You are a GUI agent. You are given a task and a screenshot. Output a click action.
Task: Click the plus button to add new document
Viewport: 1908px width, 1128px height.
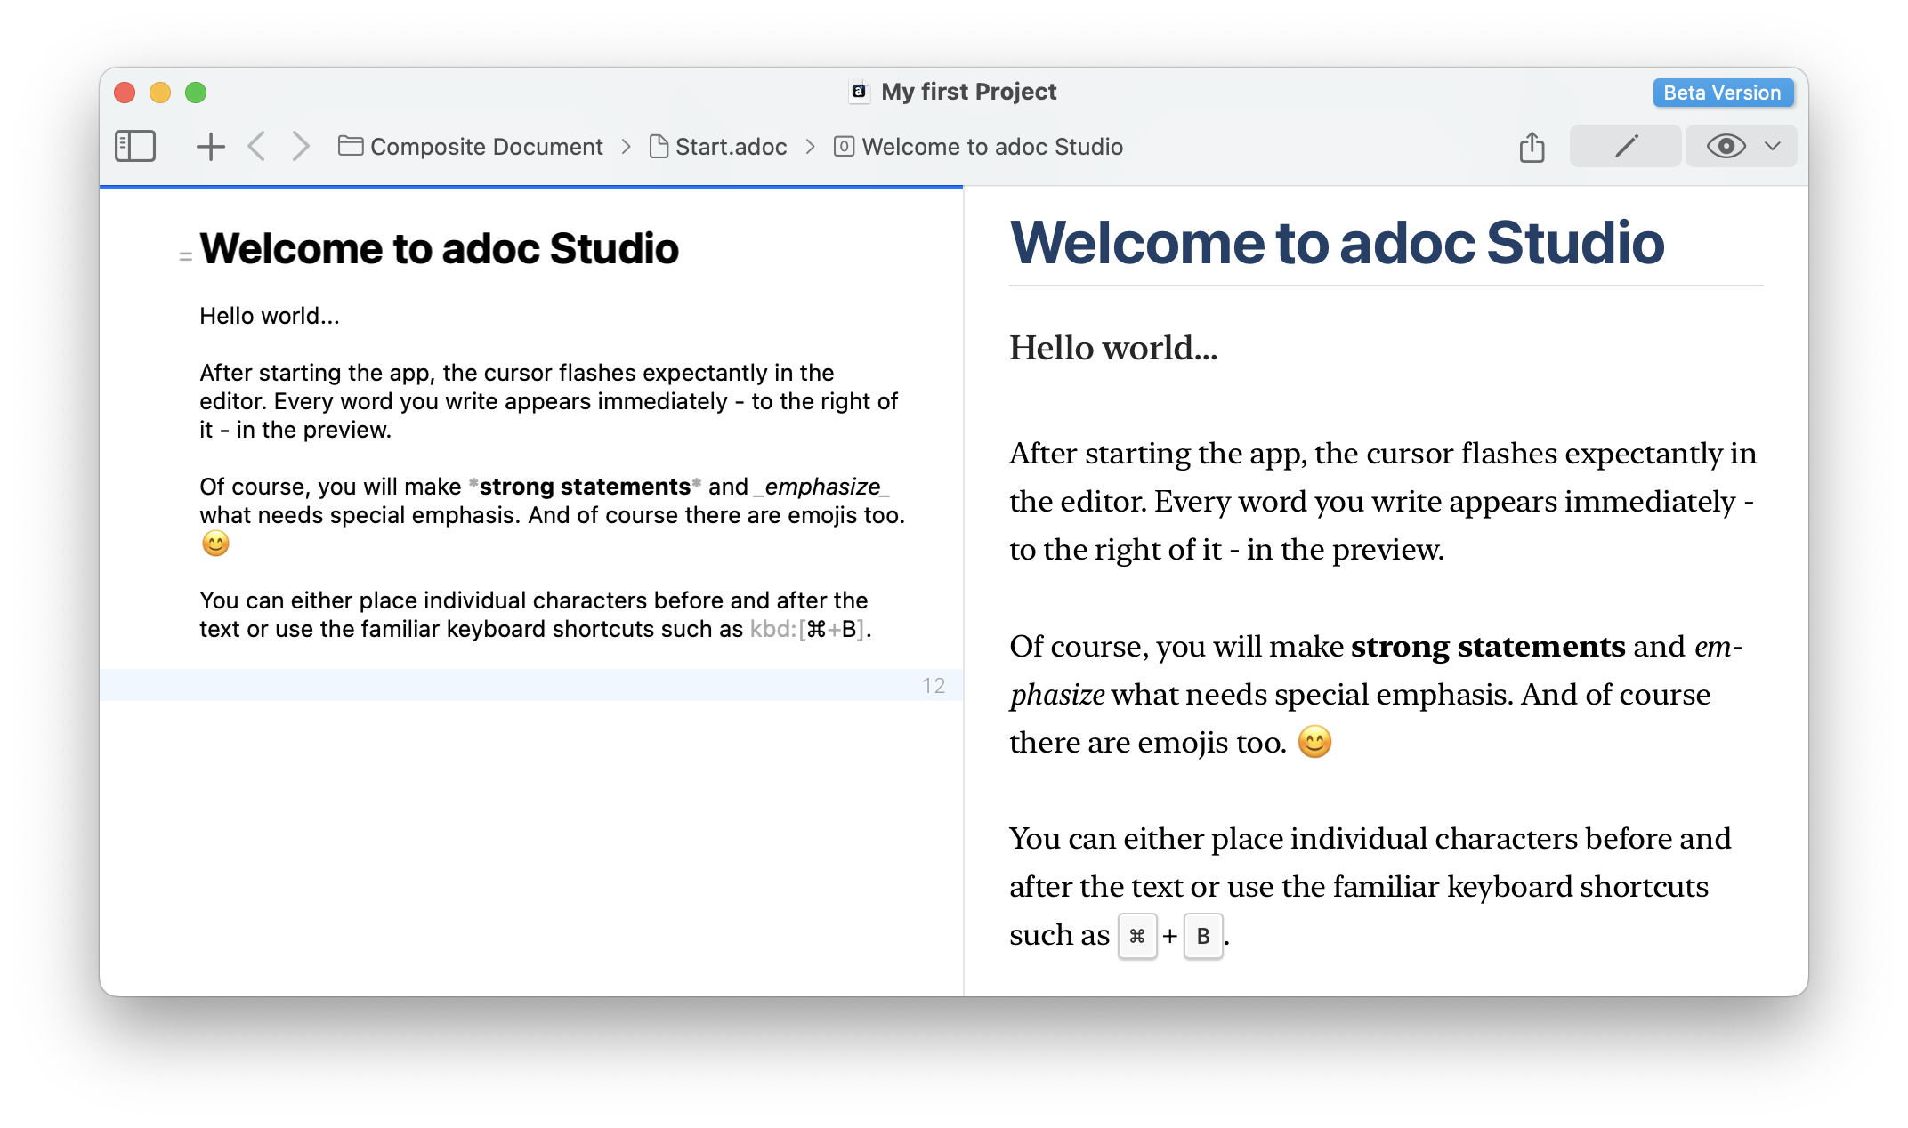pyautogui.click(x=210, y=146)
